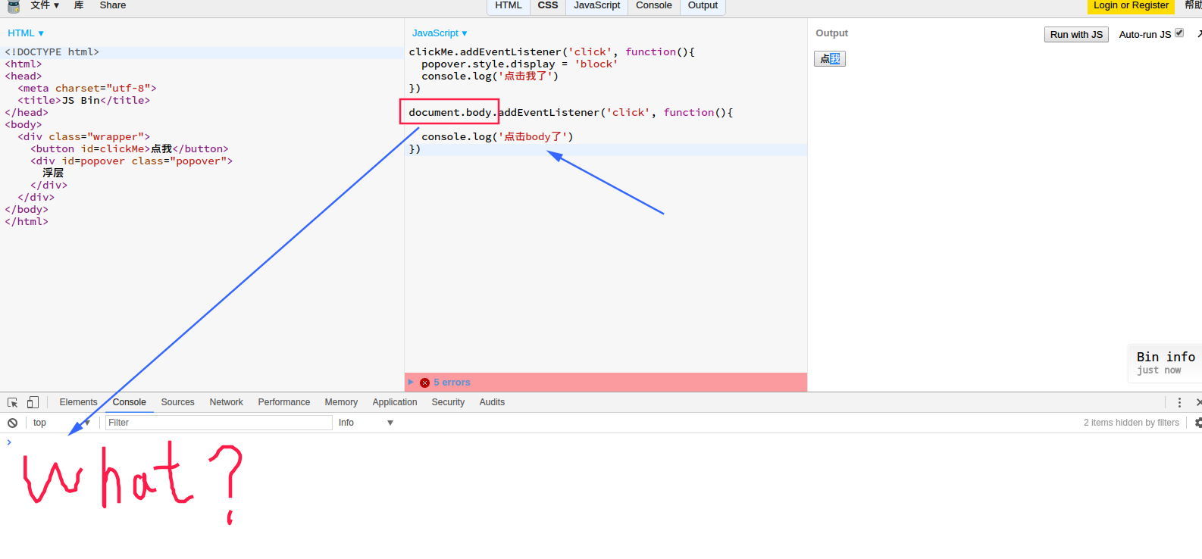Switch to the Security tab

coord(448,402)
